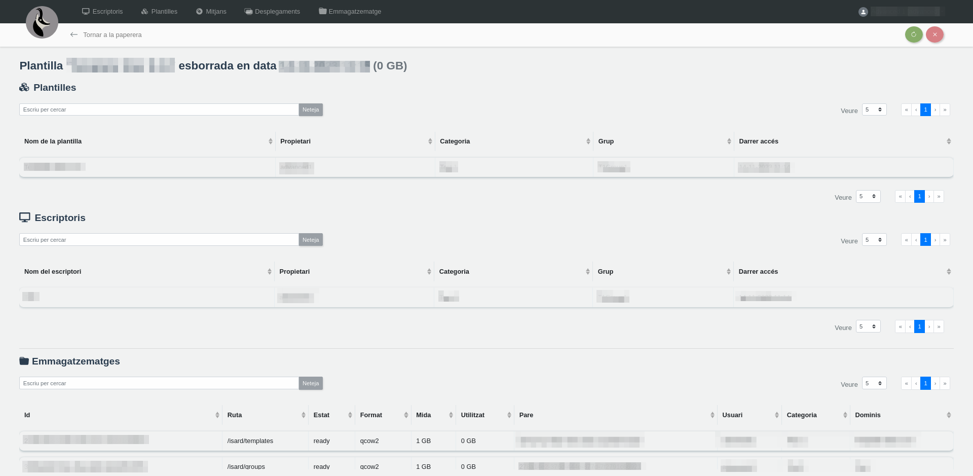Open Veure page-size dropdown above Escriptoris table
This screenshot has width=973, height=476.
pos(874,240)
